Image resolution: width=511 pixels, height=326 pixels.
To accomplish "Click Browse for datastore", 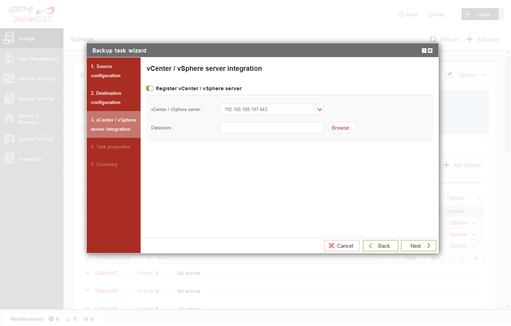I will point(343,128).
